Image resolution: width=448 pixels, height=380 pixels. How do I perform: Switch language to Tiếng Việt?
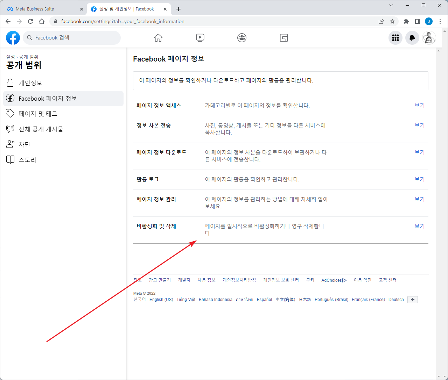[x=186, y=300]
